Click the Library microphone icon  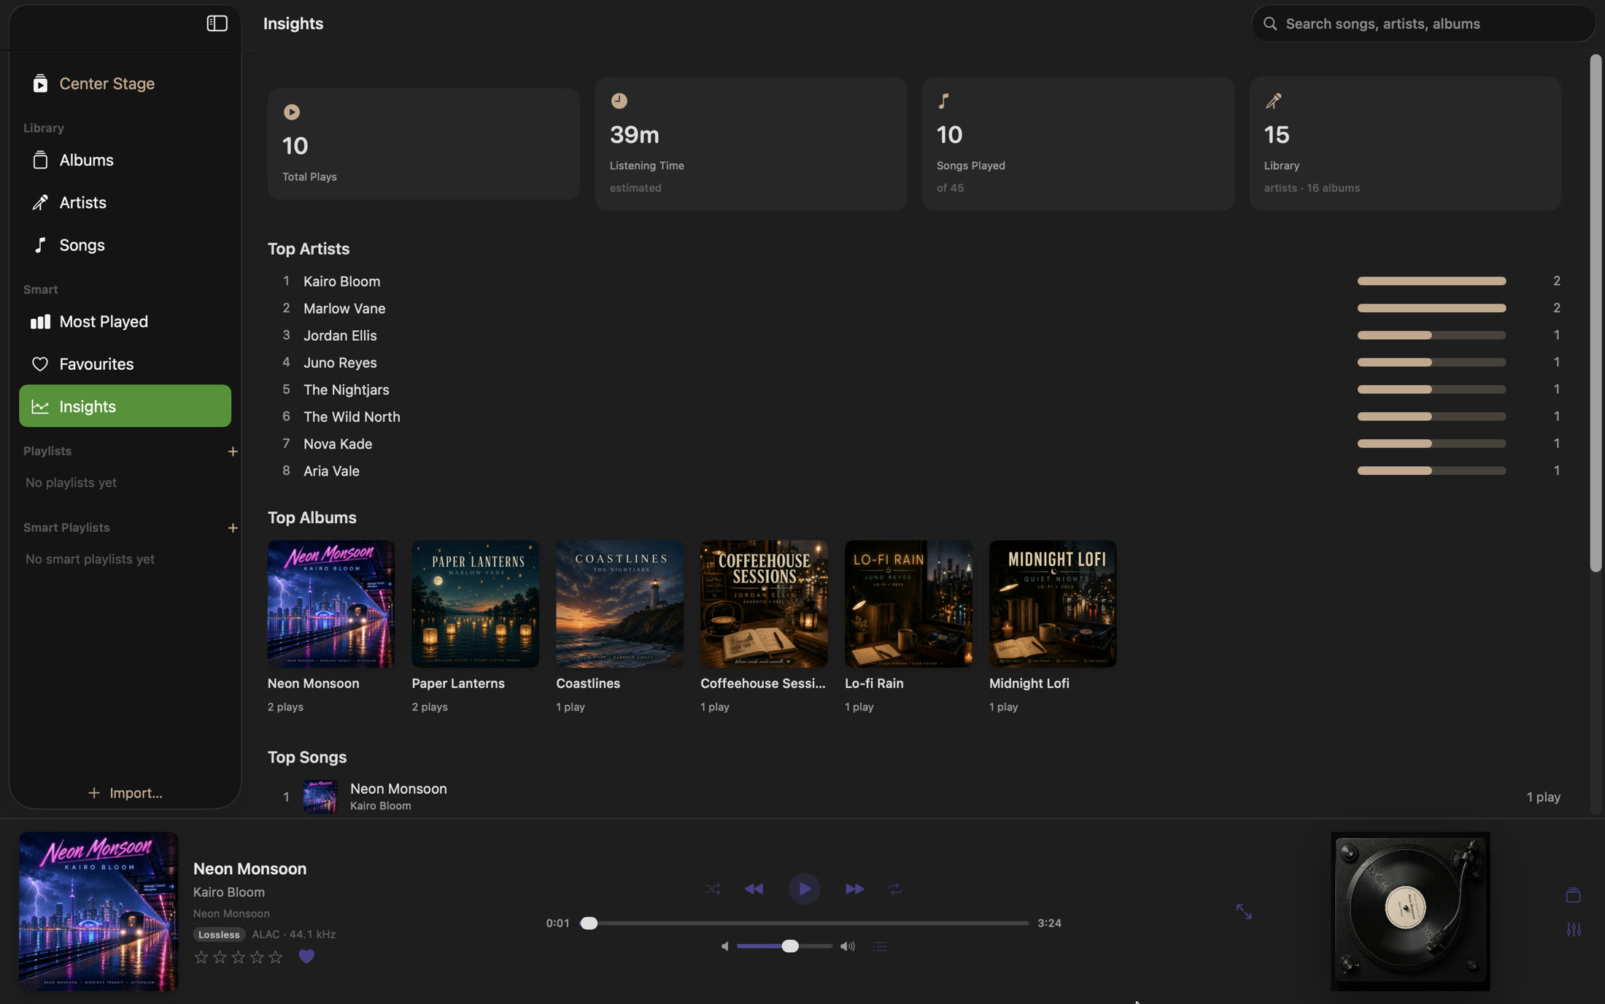[1273, 101]
